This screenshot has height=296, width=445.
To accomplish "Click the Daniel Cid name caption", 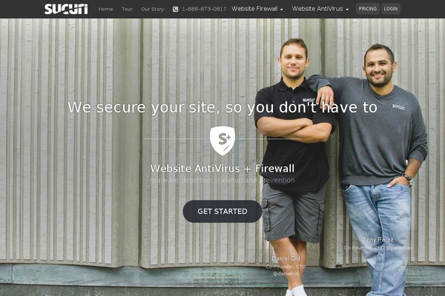I will tap(286, 258).
